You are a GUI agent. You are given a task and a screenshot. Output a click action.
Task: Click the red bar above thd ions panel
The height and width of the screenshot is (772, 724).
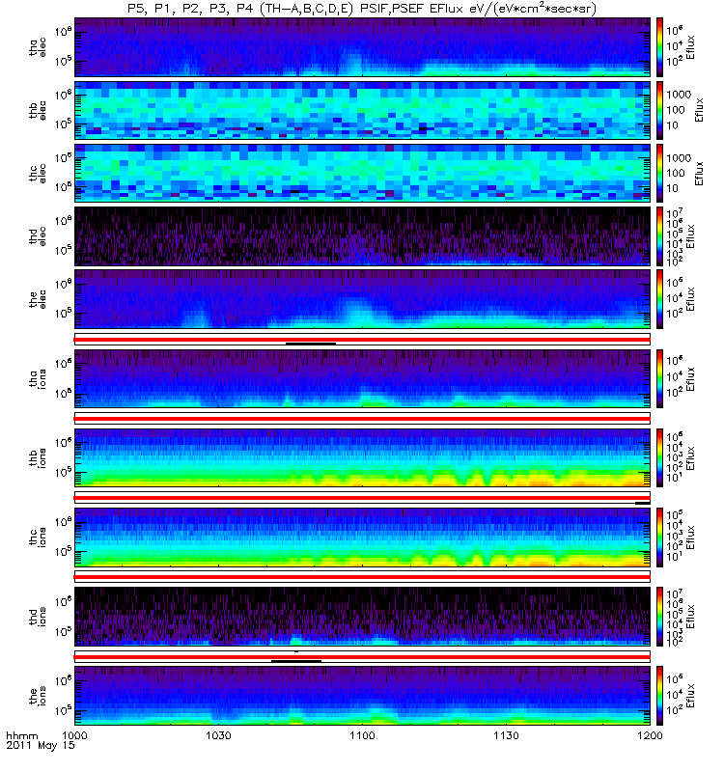click(x=363, y=577)
